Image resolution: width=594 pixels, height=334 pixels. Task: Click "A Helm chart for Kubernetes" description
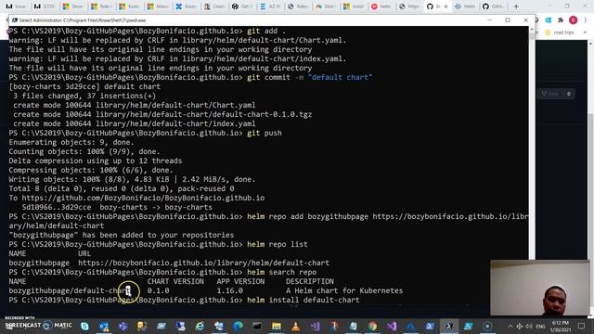[x=344, y=290]
